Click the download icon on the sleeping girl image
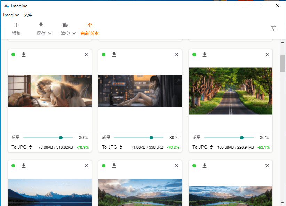 click(23, 55)
